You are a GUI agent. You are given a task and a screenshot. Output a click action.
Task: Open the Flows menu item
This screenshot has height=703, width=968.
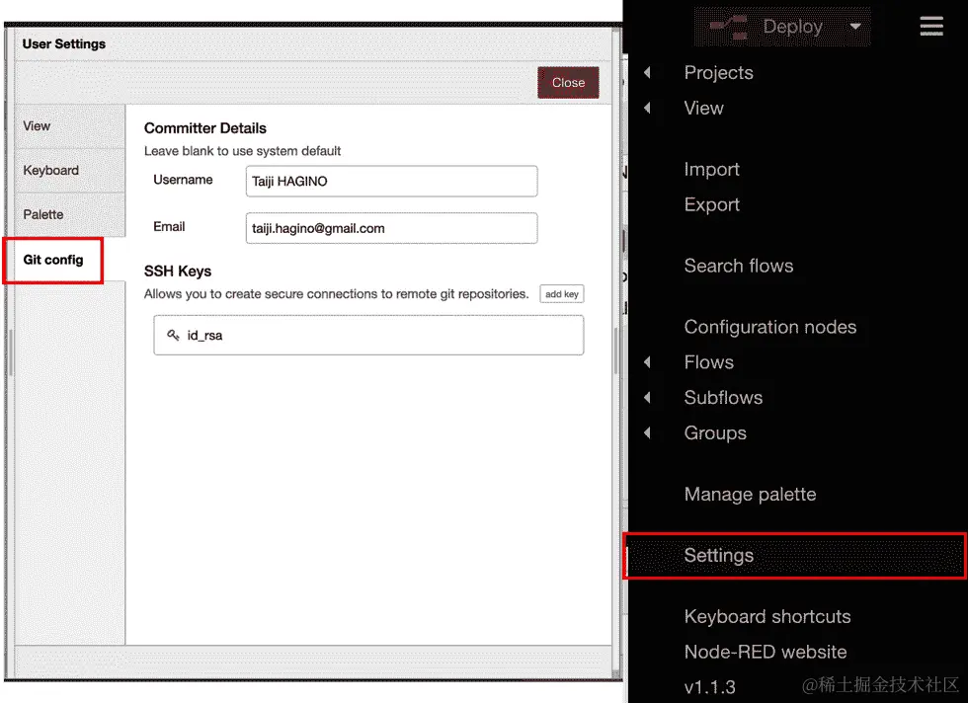coord(709,362)
